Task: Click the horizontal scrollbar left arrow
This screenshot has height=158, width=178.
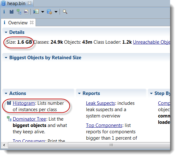Action: (x=4, y=145)
